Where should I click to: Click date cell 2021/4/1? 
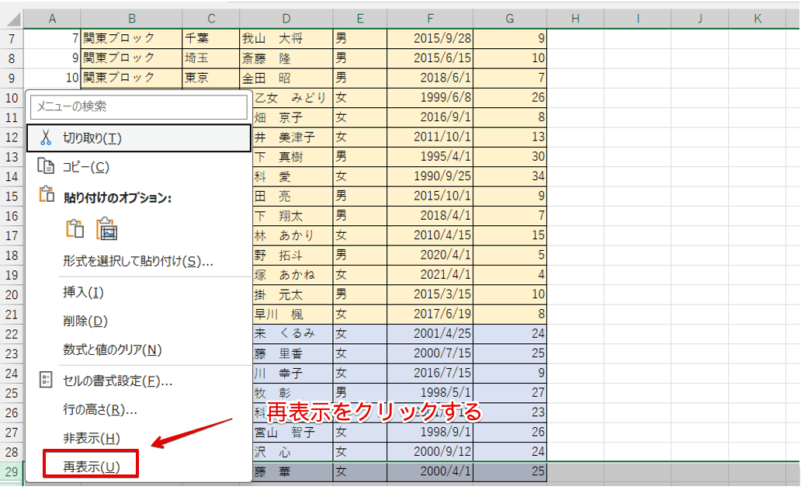tap(430, 275)
